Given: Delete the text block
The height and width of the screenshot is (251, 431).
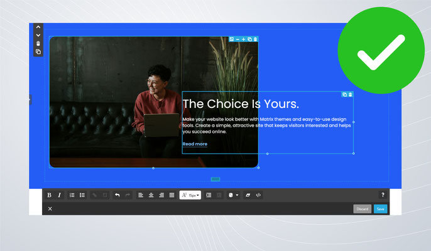Looking at the screenshot, I should (x=350, y=95).
